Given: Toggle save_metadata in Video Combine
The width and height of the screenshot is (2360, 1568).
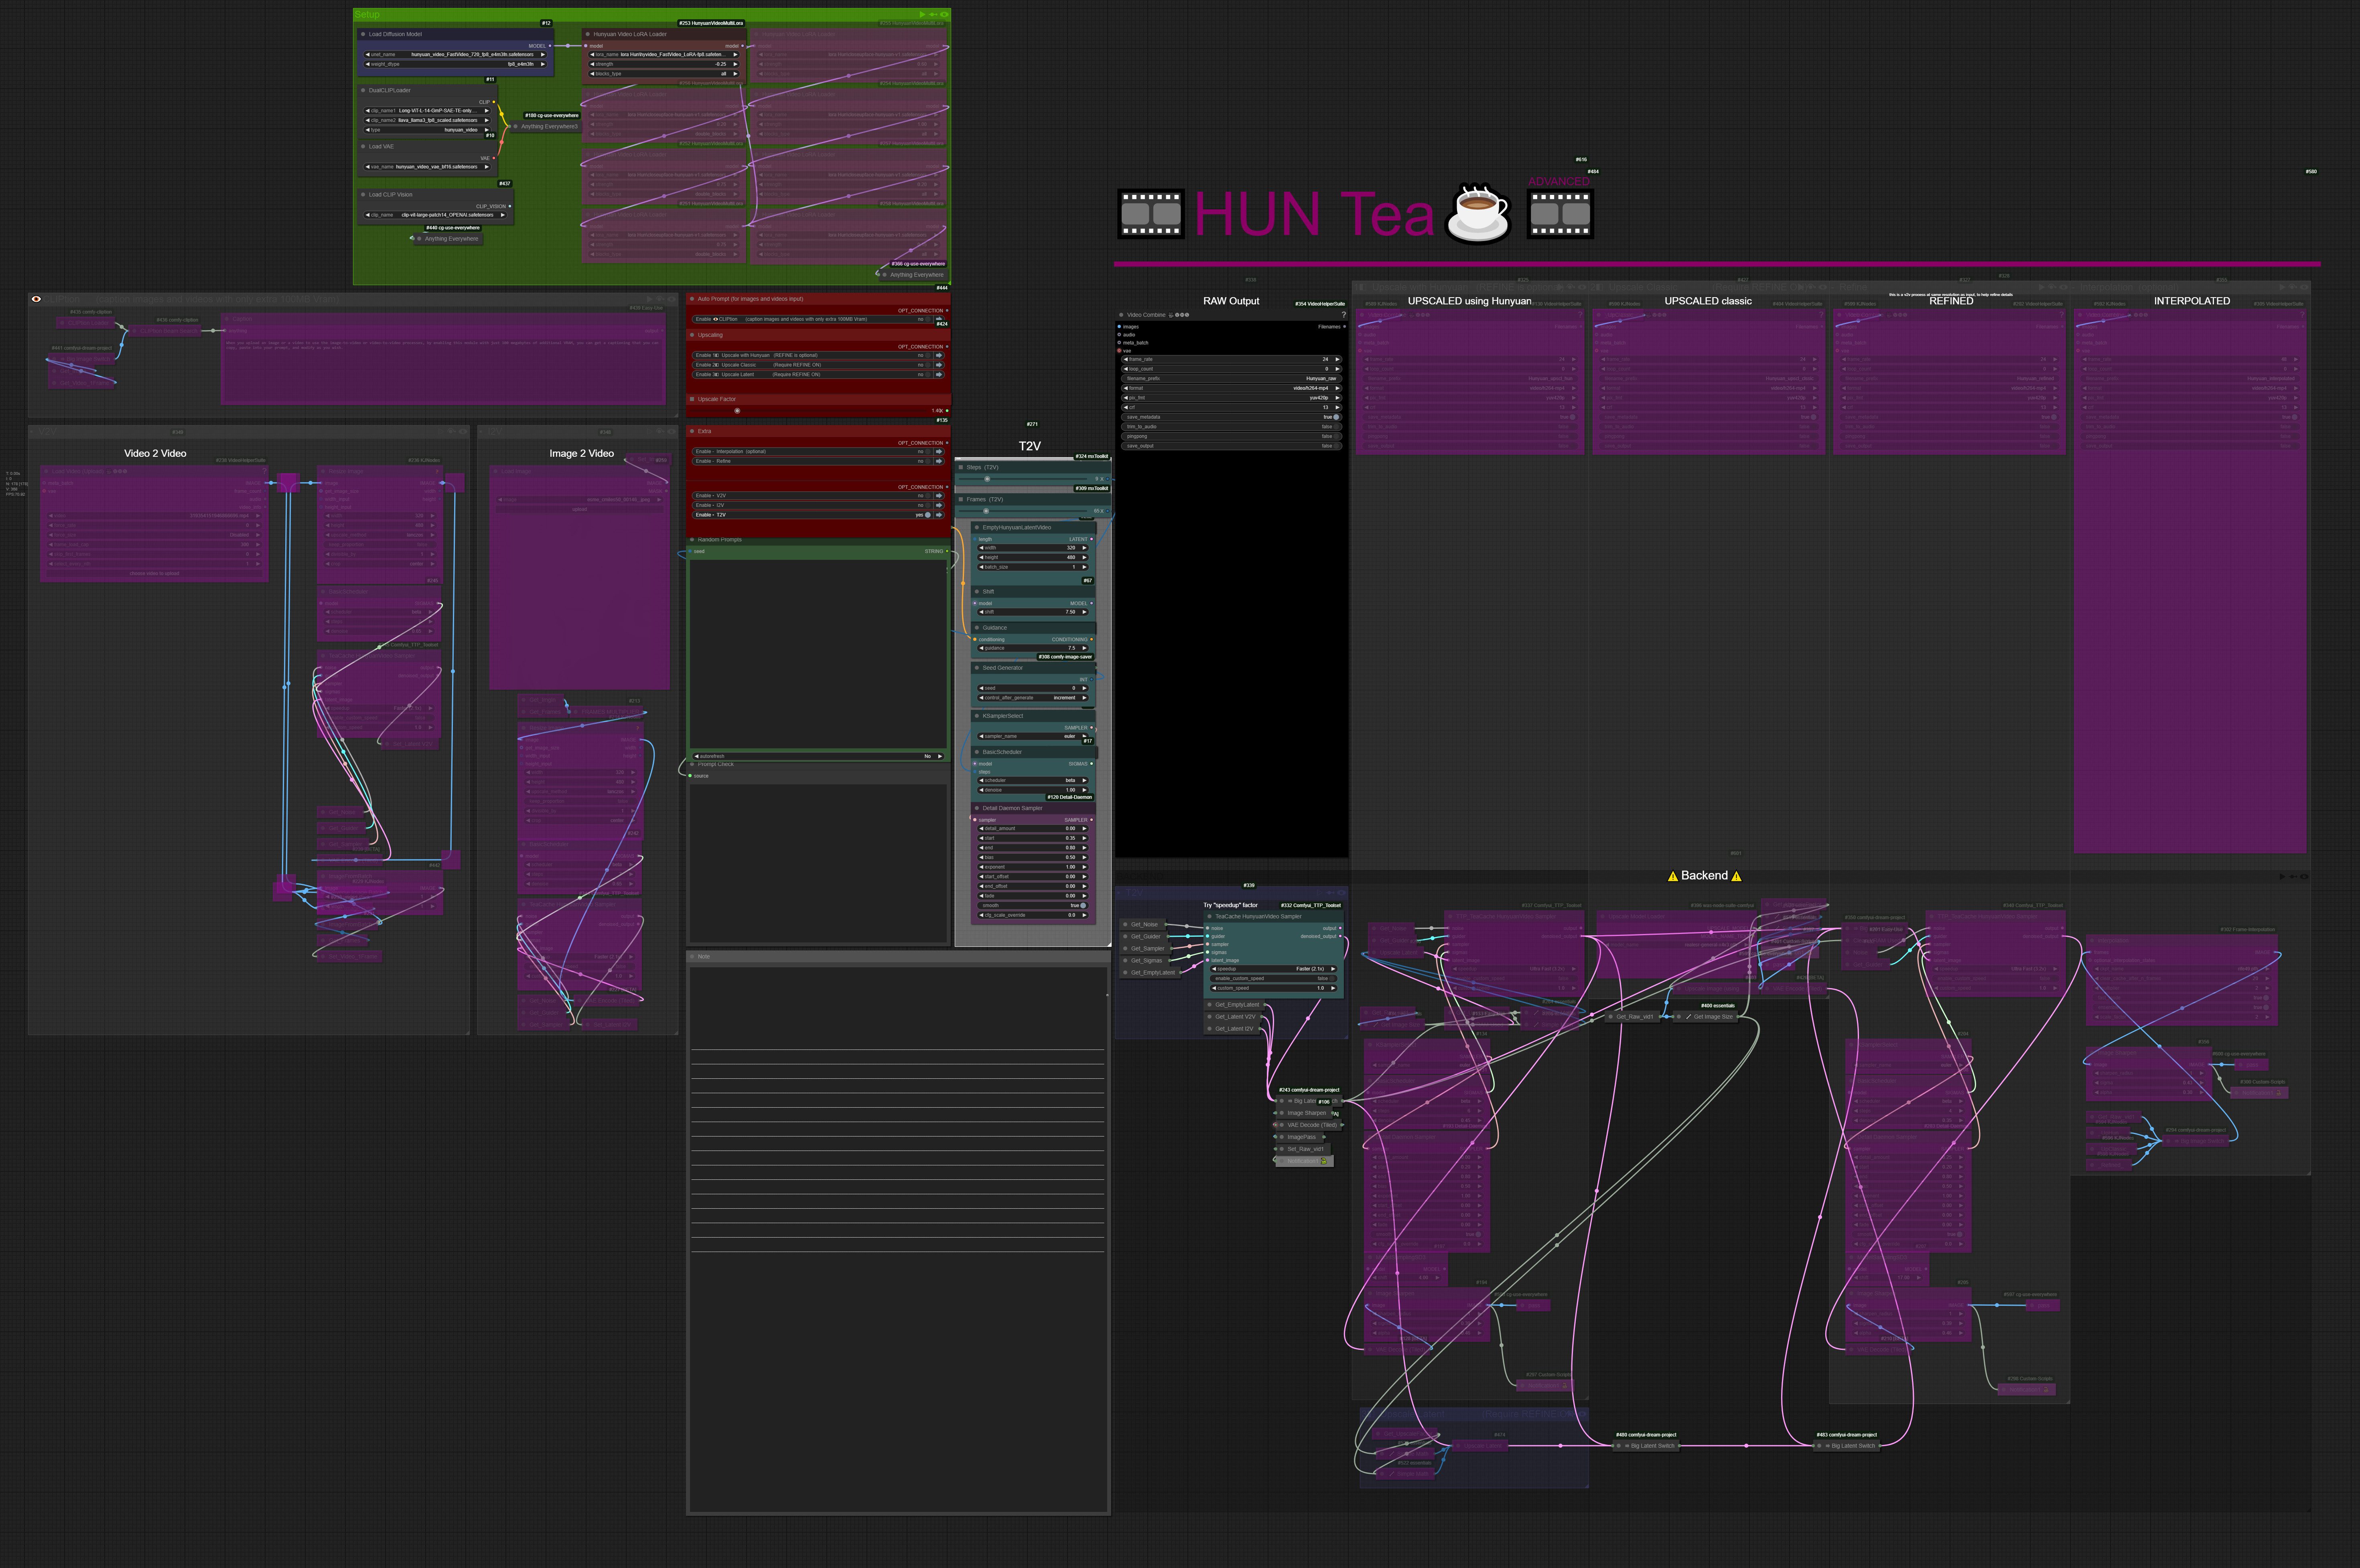Looking at the screenshot, I should click(x=1337, y=417).
